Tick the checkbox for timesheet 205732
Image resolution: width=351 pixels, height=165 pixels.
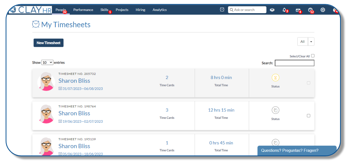point(309,83)
